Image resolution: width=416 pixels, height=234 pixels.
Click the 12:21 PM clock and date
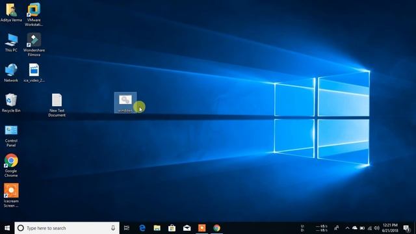pos(390,228)
